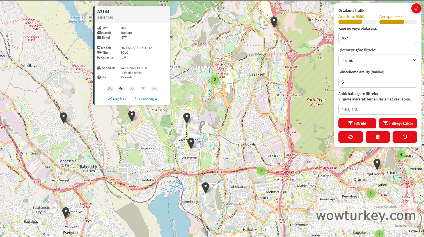Open the Görev bilgisi link
This screenshot has height=237, width=424.
pos(146,99)
